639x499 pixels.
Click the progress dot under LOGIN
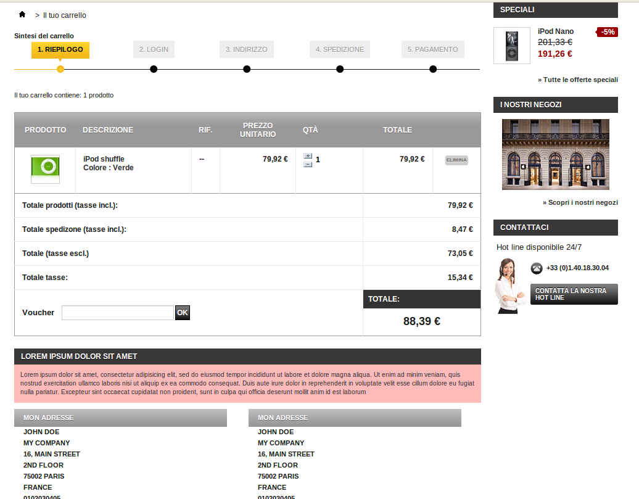pyautogui.click(x=154, y=69)
